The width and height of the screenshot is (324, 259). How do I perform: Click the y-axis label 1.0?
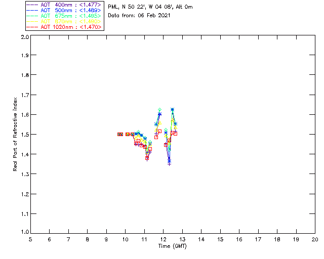pyautogui.click(x=25, y=232)
